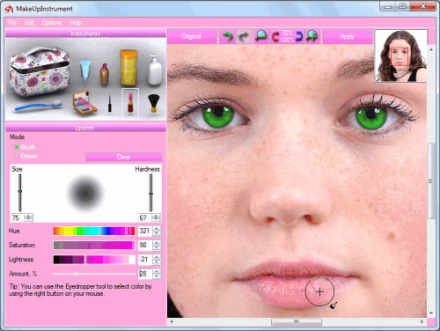Click the scroll down arrow of canvas
This screenshot has width=440, height=331.
431,313
